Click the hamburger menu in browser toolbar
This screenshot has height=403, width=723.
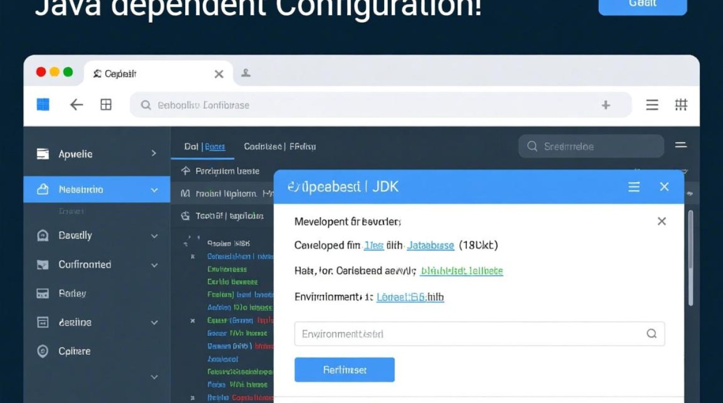(x=652, y=105)
